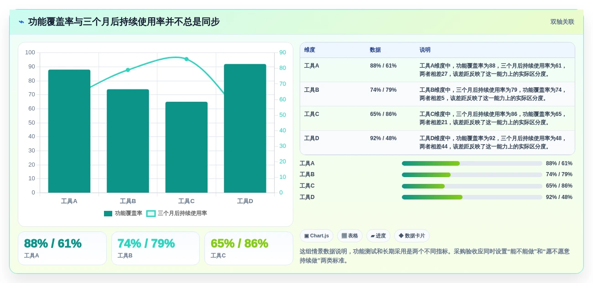Click the grid icon on 表格 tag
Image resolution: width=593 pixels, height=283 pixels.
[344, 236]
